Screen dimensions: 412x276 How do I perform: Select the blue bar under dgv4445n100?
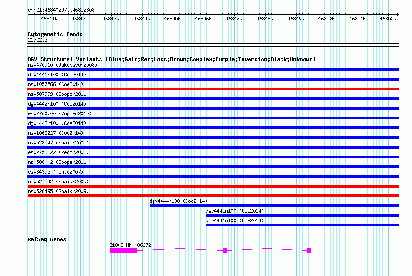click(302, 215)
